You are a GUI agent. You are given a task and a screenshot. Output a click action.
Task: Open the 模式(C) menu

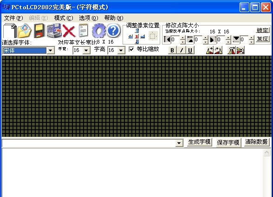pyautogui.click(x=64, y=18)
